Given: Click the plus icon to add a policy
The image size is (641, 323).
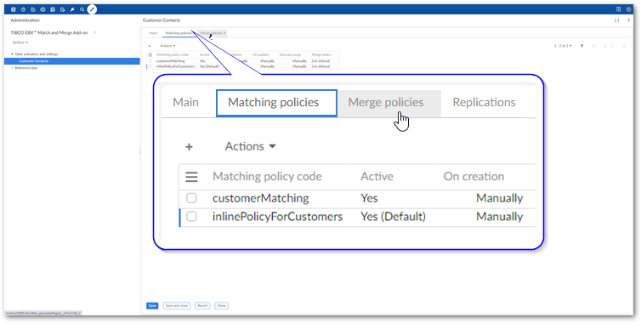Looking at the screenshot, I should [150, 46].
